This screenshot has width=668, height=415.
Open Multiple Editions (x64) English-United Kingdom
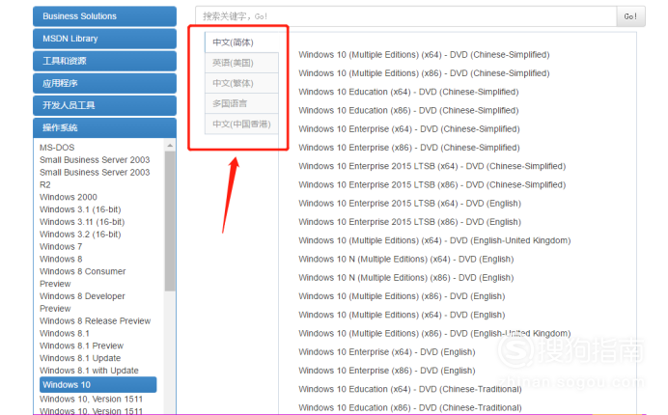pos(434,240)
